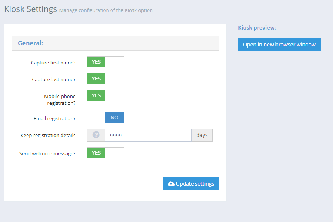Click the General section header
The height and width of the screenshot is (222, 333).
(31, 43)
